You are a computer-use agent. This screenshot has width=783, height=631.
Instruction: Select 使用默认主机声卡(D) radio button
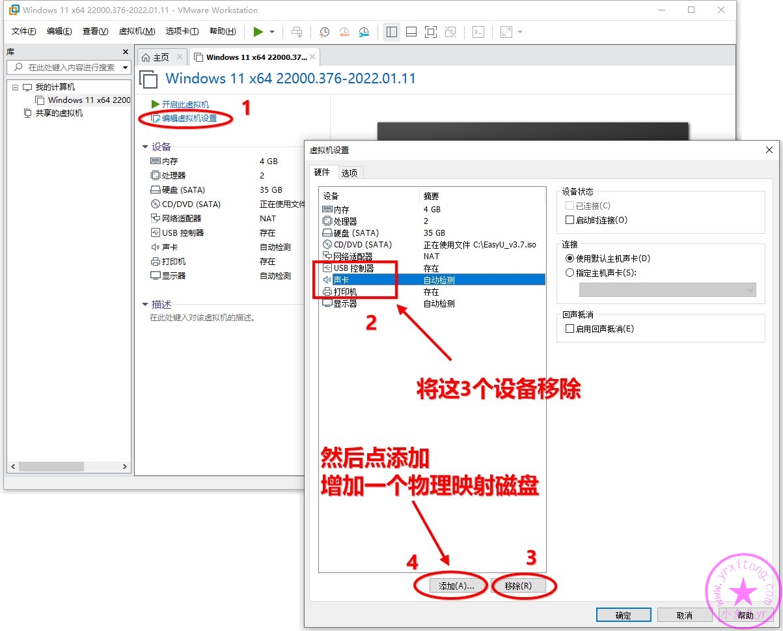click(570, 259)
